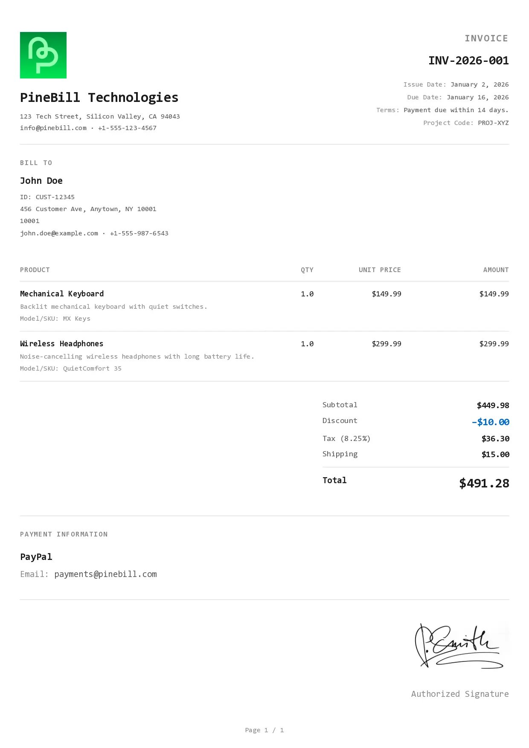Click the Wireless Headphones product name

click(61, 344)
